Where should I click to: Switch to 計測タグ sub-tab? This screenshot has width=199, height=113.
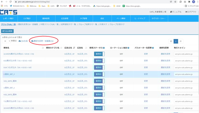click(103, 24)
